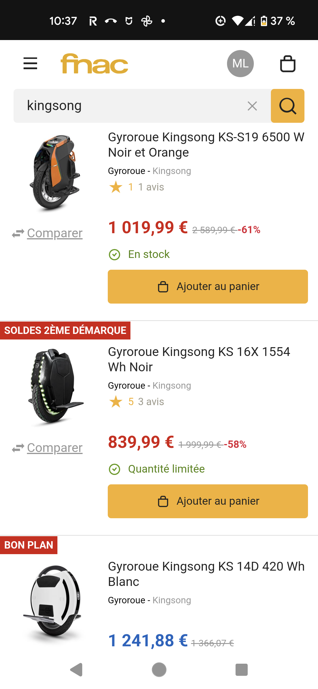The image size is (318, 689).
Task: Open Gyroroue Kingsong KS 16X title
Action: 199,359
